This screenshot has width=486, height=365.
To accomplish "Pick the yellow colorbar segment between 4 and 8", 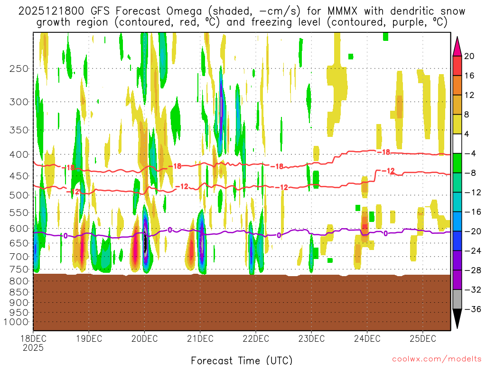I will [458, 124].
